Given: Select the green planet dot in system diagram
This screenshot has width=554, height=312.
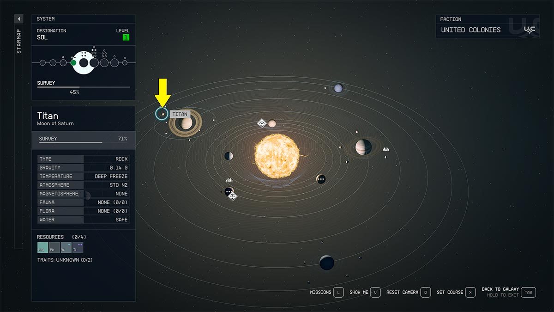Looking at the screenshot, I should click(x=73, y=62).
